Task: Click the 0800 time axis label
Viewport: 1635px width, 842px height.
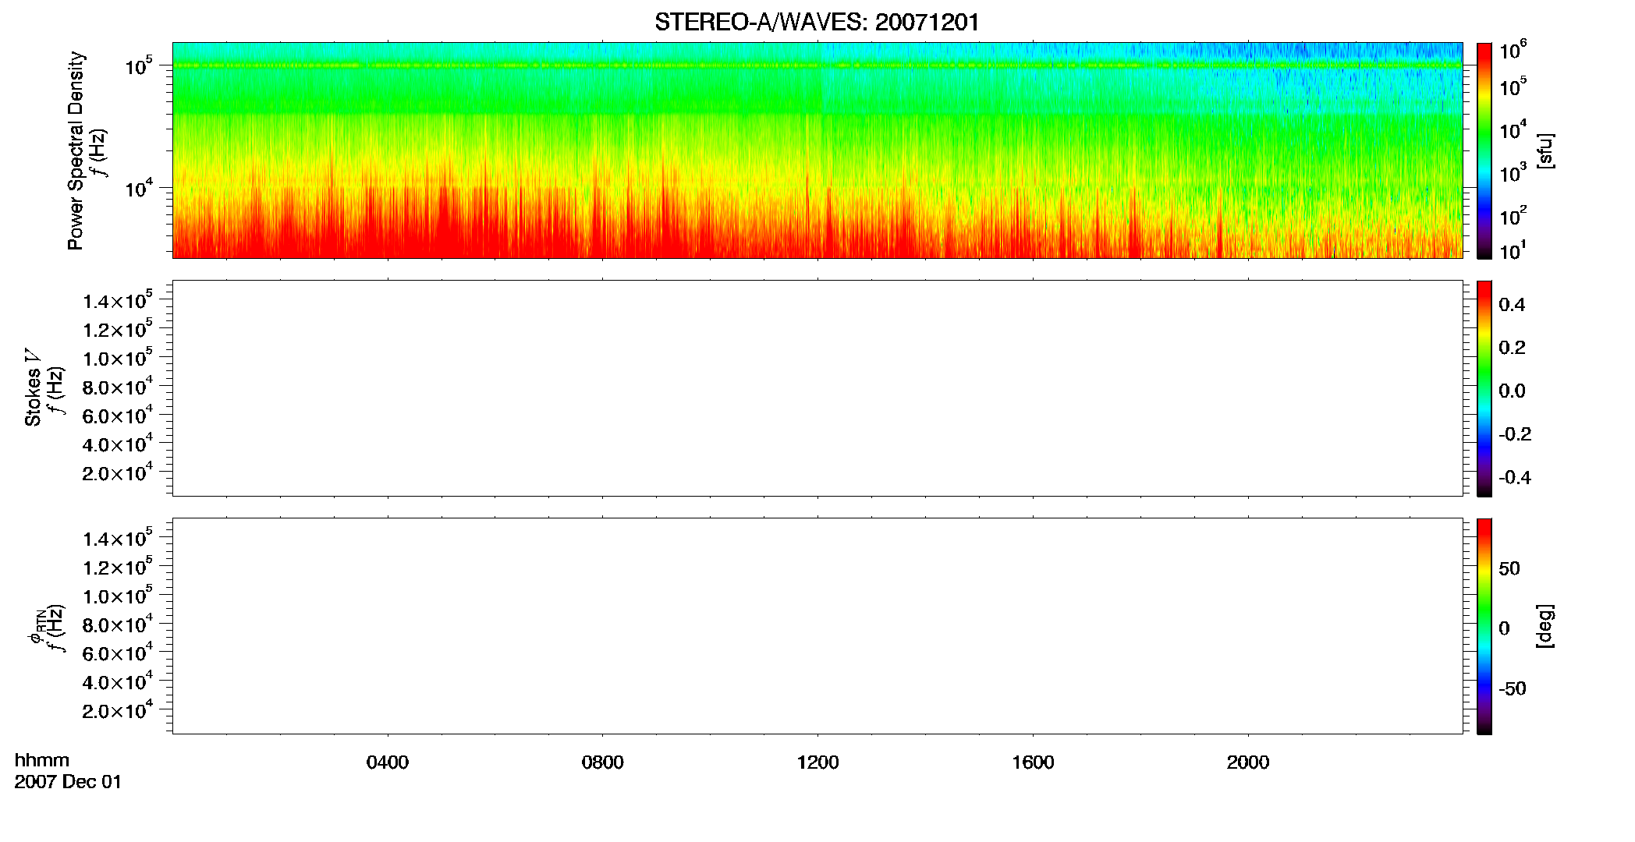Action: 602,762
